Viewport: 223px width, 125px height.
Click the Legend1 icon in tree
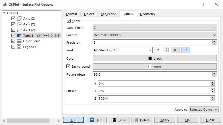click(x=19, y=47)
